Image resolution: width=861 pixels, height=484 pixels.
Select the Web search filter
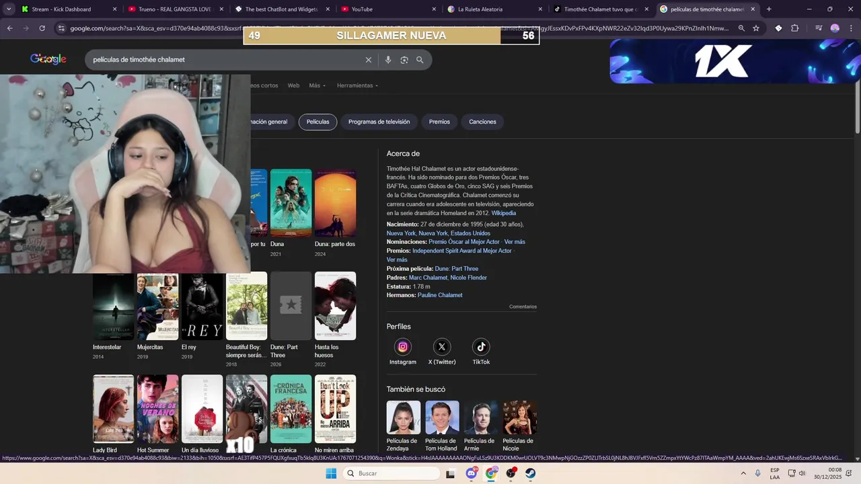pyautogui.click(x=293, y=85)
